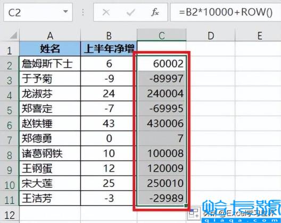
Task: Click cell containing 詹姆斯下士
Action: [50, 64]
